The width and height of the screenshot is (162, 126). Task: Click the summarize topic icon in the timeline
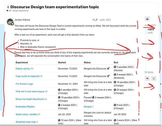[x=147, y=19]
